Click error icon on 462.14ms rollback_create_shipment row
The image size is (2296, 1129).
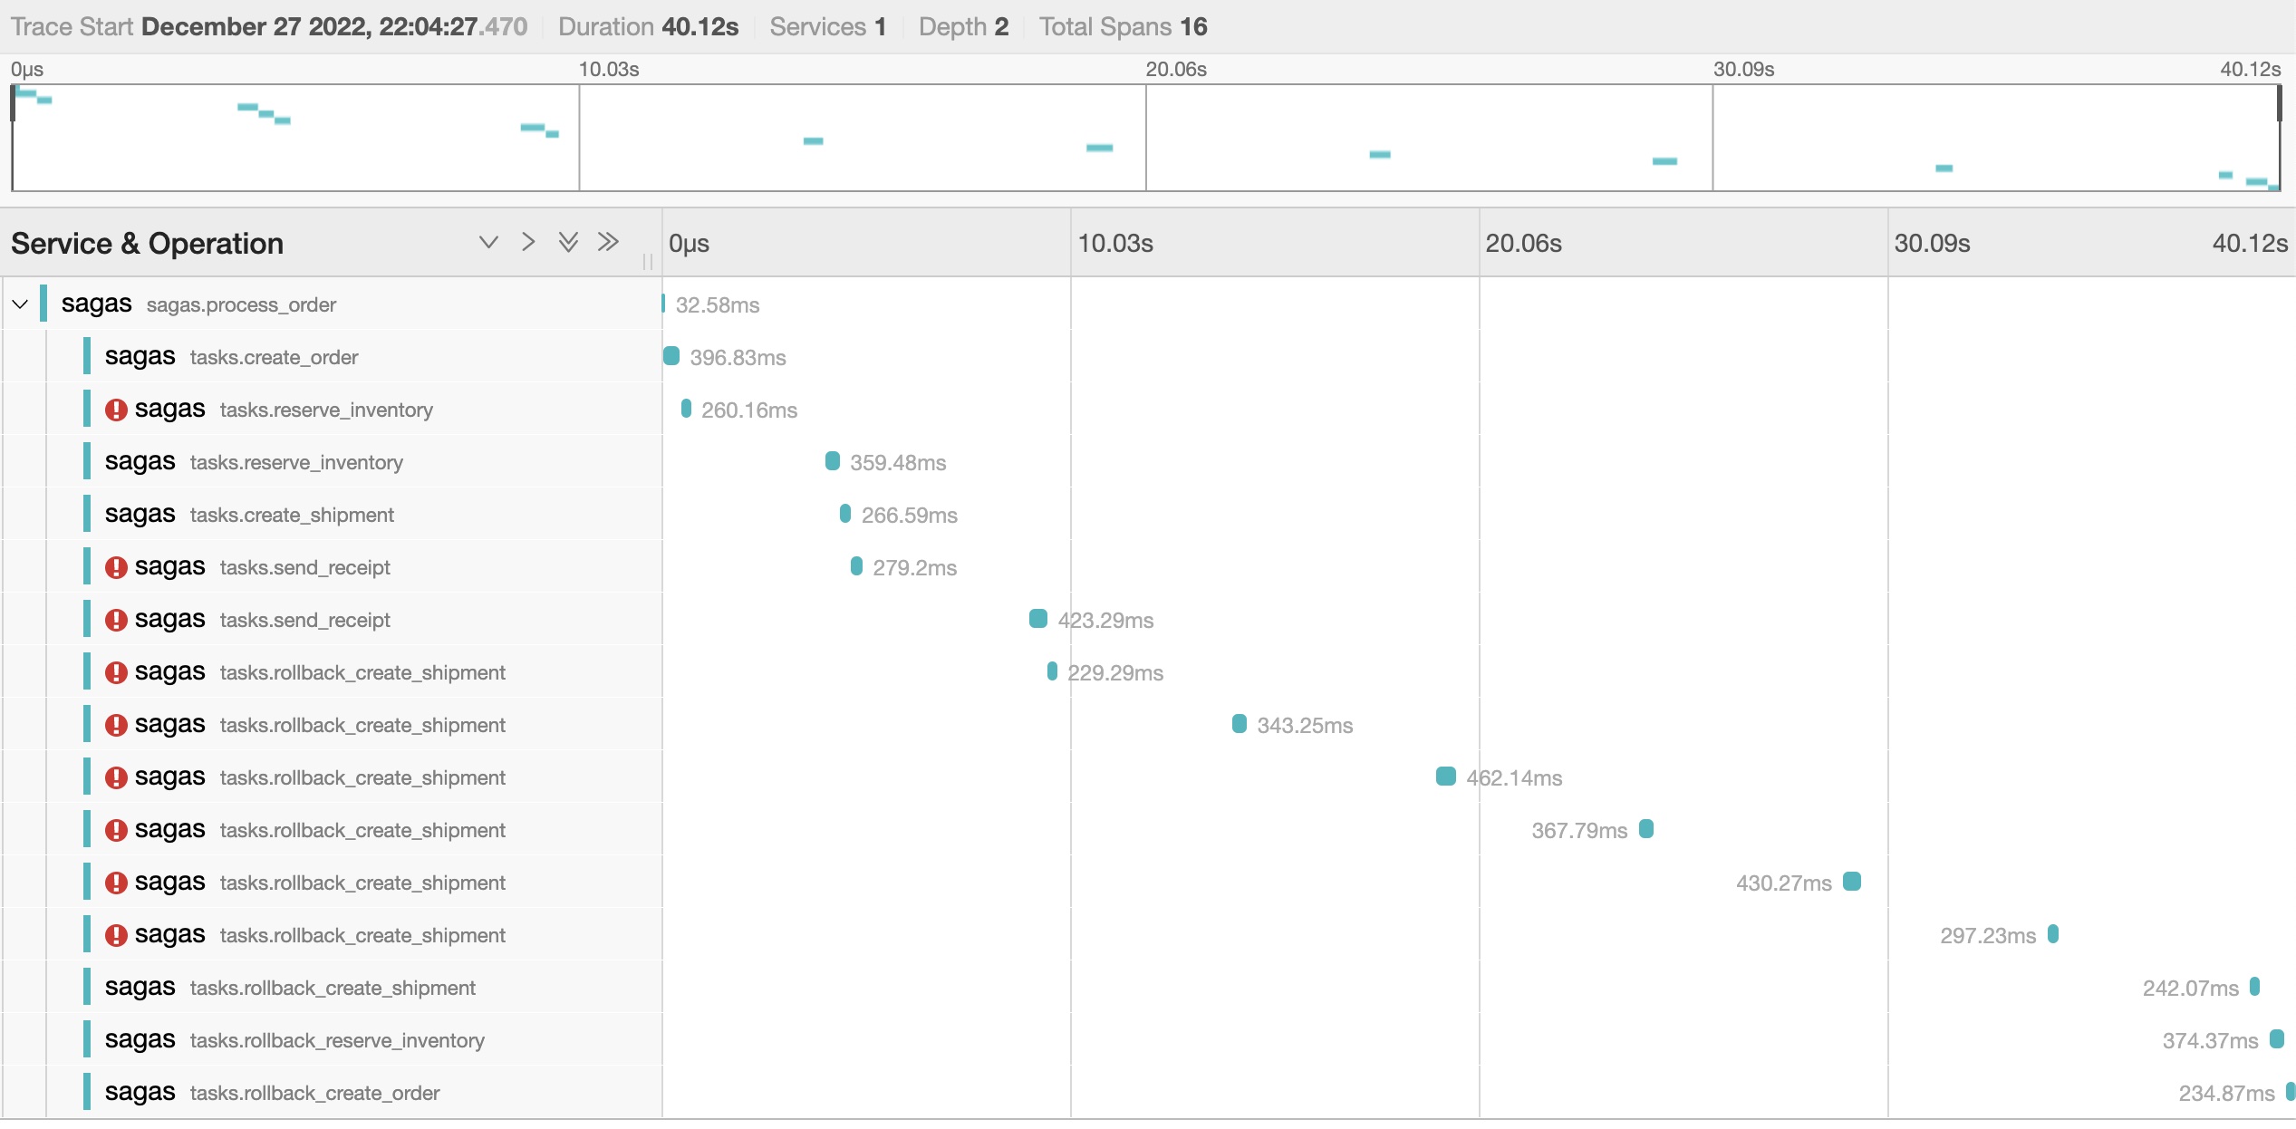click(116, 777)
